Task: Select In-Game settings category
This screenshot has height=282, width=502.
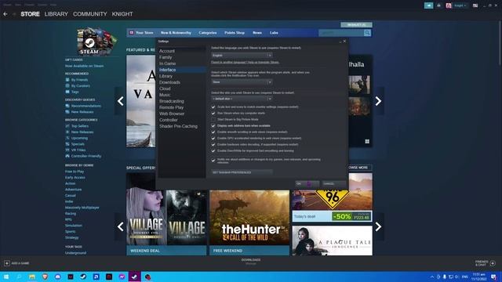Action: pyautogui.click(x=167, y=63)
